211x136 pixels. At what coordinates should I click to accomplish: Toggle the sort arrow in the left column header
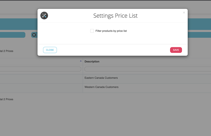(x=81, y=61)
